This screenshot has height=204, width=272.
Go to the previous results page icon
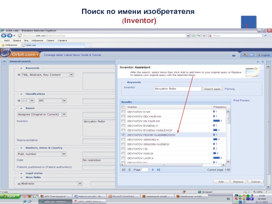tap(129, 170)
